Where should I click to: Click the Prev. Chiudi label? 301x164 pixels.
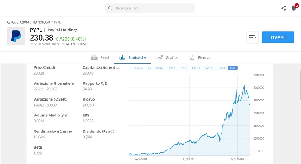click(44, 68)
